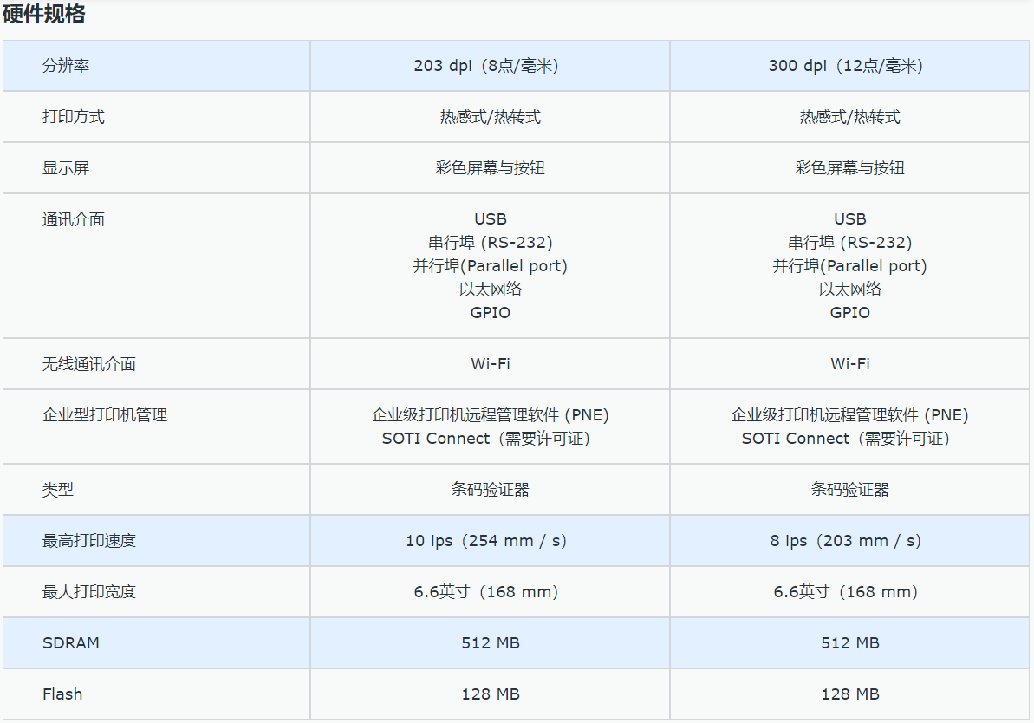Click 串行埠 (RS-232) in the 203 dpi column
The image size is (1034, 723).
click(x=490, y=243)
